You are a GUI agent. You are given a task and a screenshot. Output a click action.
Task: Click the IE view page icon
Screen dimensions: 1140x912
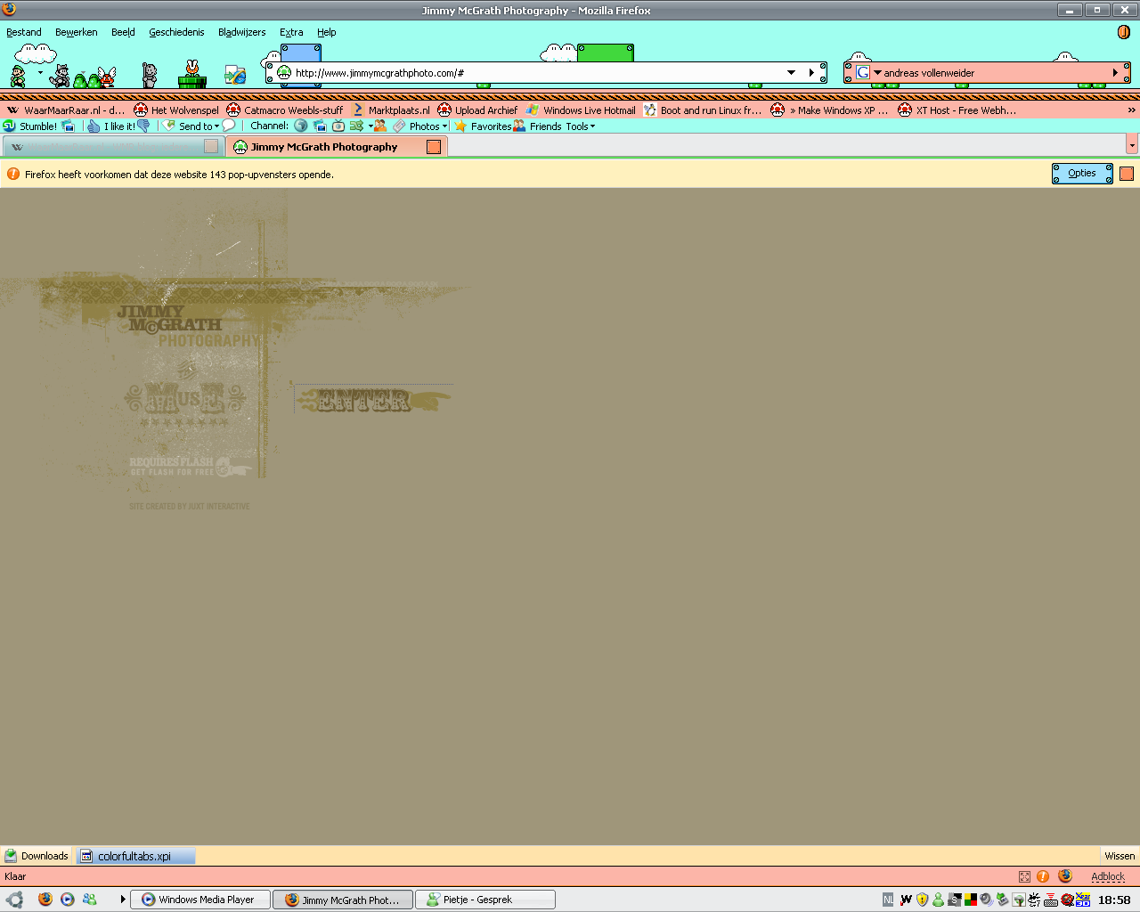pyautogui.click(x=235, y=75)
